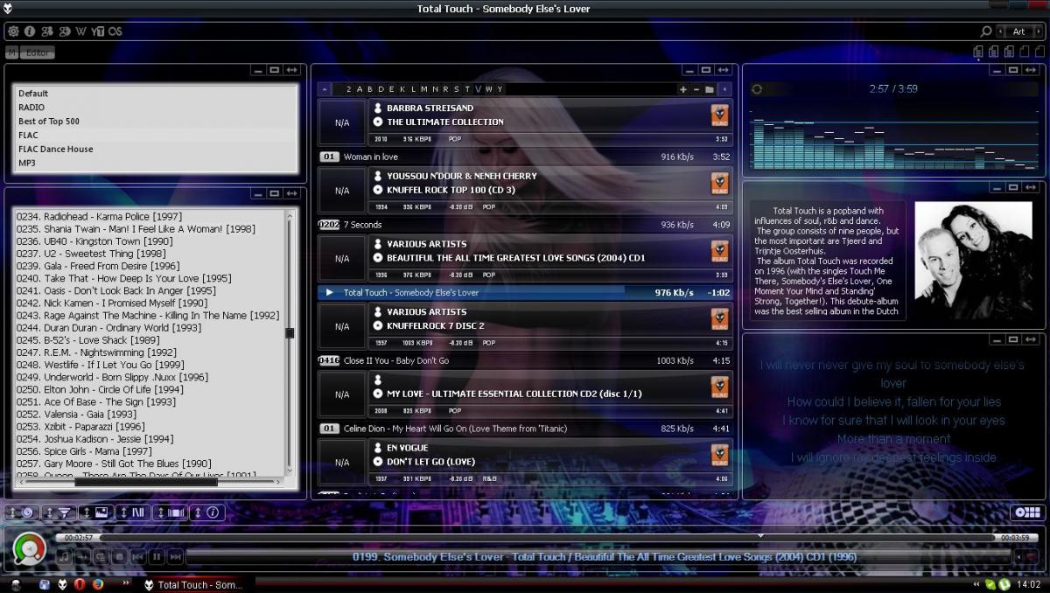1050x593 pixels.
Task: Click the 'Editor' button
Action: pyautogui.click(x=38, y=52)
